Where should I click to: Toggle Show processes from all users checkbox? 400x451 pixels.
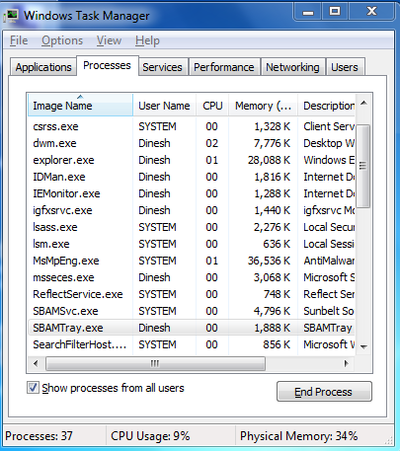coord(33,388)
